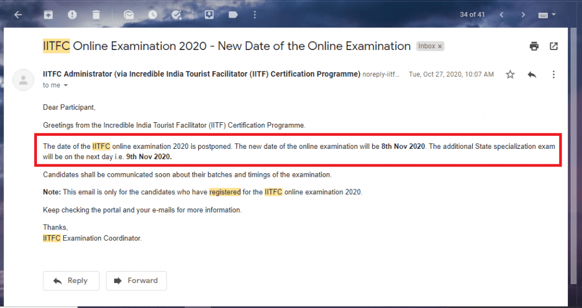This screenshot has height=308, width=582.
Task: Open message More options menu
Action: [x=554, y=74]
